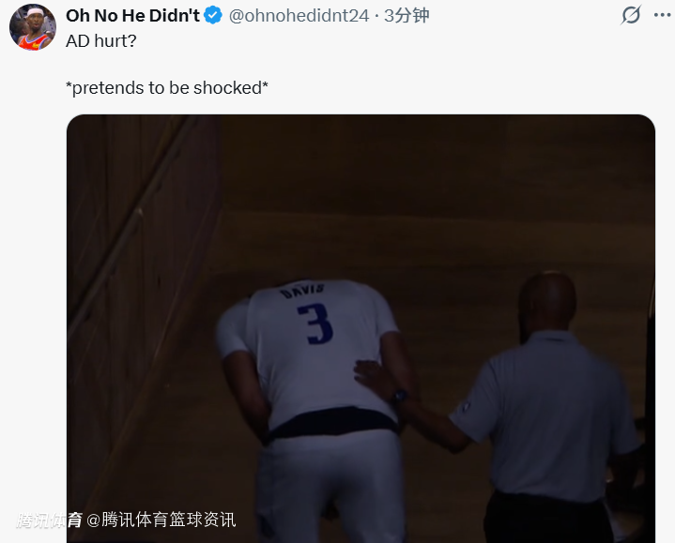Open the Grok explain-post icon
Image resolution: width=675 pixels, height=543 pixels.
(631, 15)
